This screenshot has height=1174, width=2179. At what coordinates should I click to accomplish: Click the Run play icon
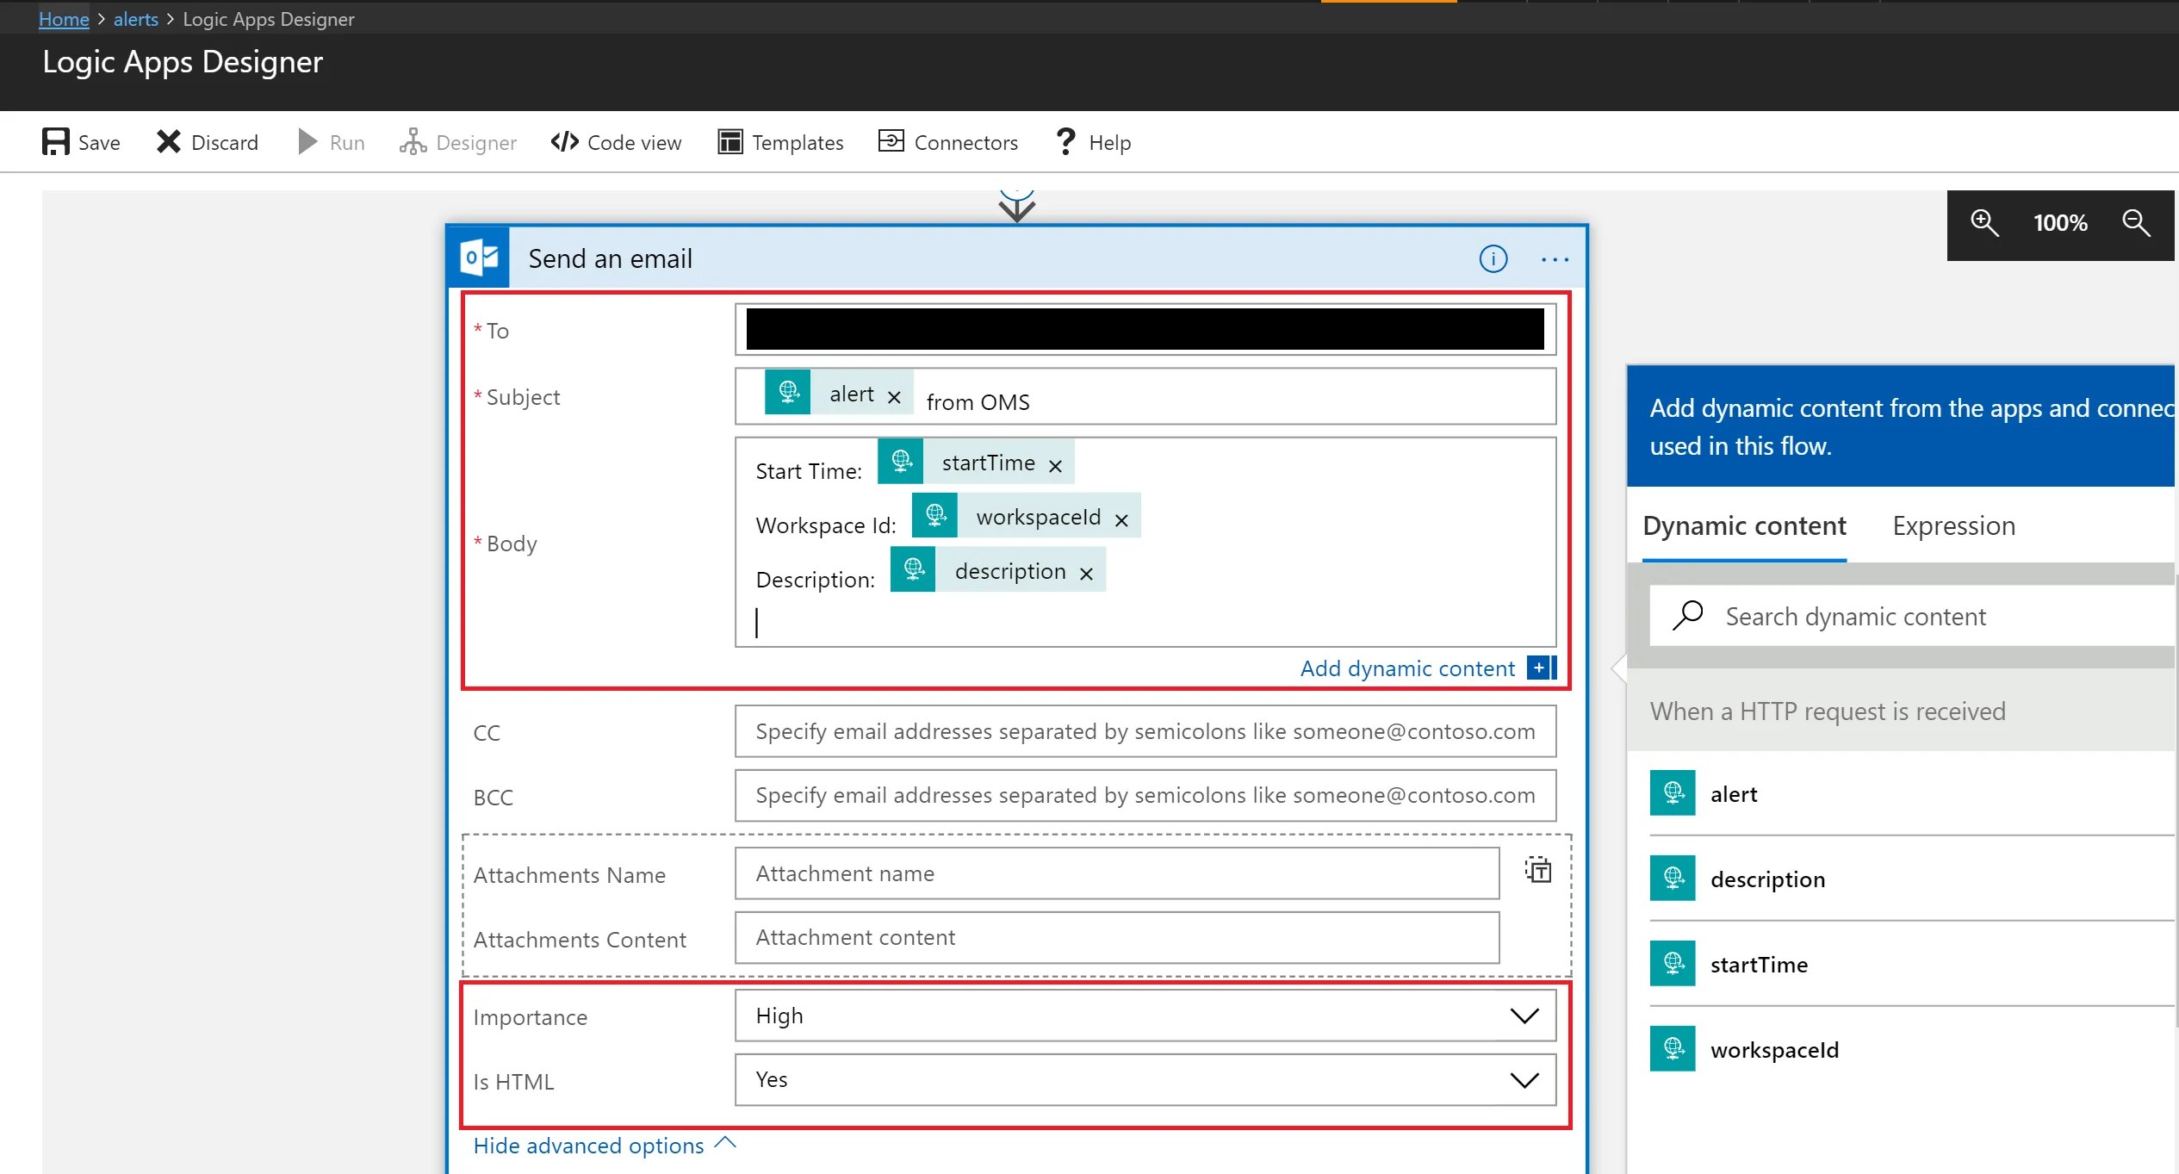tap(307, 141)
